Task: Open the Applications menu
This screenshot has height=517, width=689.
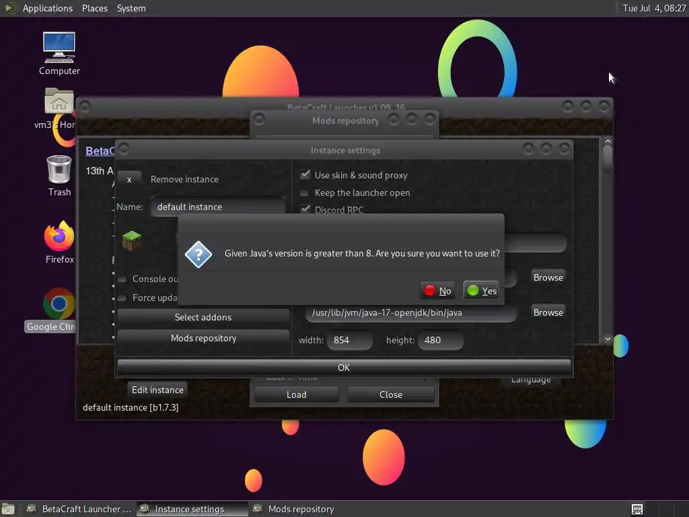Action: point(48,8)
